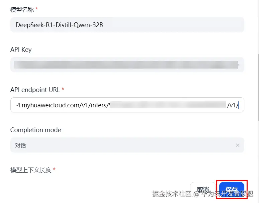The image size is (259, 203).
Task: Click the API endpoint URL label
Action: coord(35,90)
